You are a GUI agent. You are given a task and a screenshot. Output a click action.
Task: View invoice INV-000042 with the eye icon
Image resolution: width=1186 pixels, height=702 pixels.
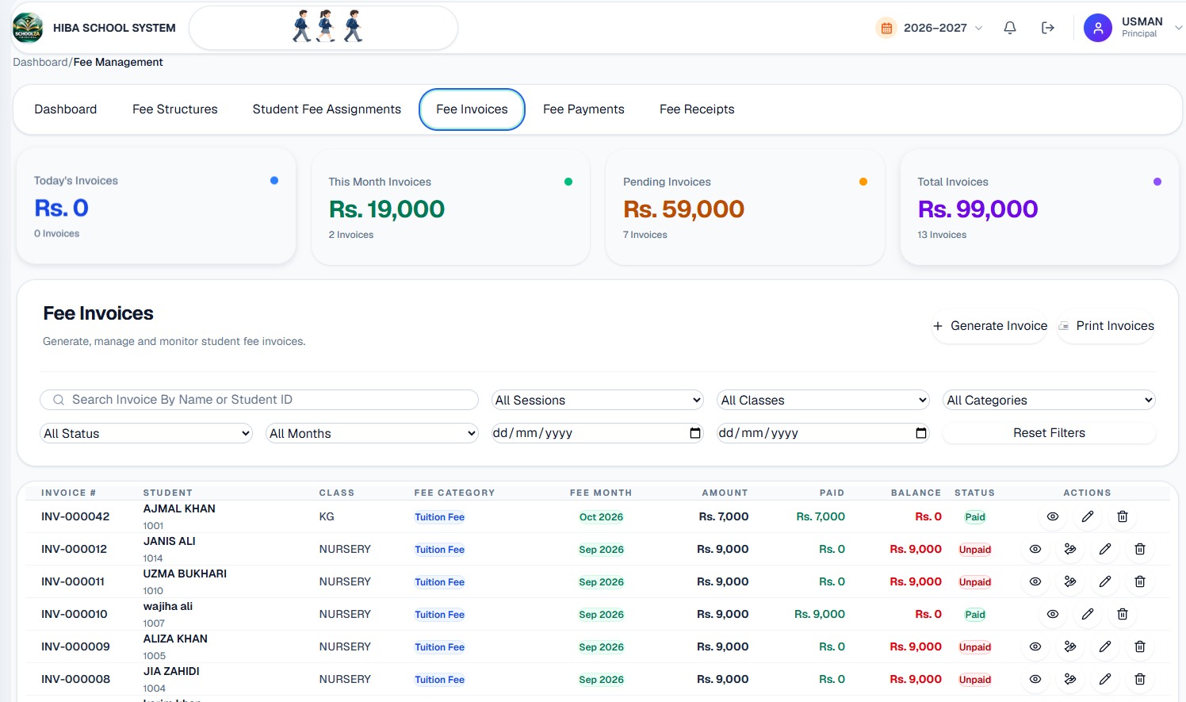point(1053,516)
